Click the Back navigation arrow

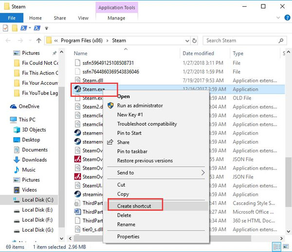coord(8,40)
